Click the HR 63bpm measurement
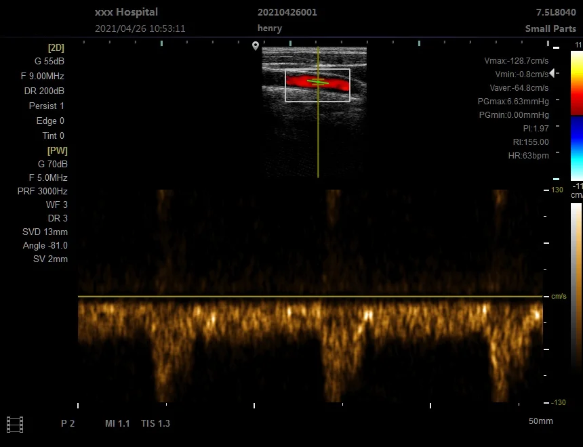The width and height of the screenshot is (583, 447). (x=527, y=156)
